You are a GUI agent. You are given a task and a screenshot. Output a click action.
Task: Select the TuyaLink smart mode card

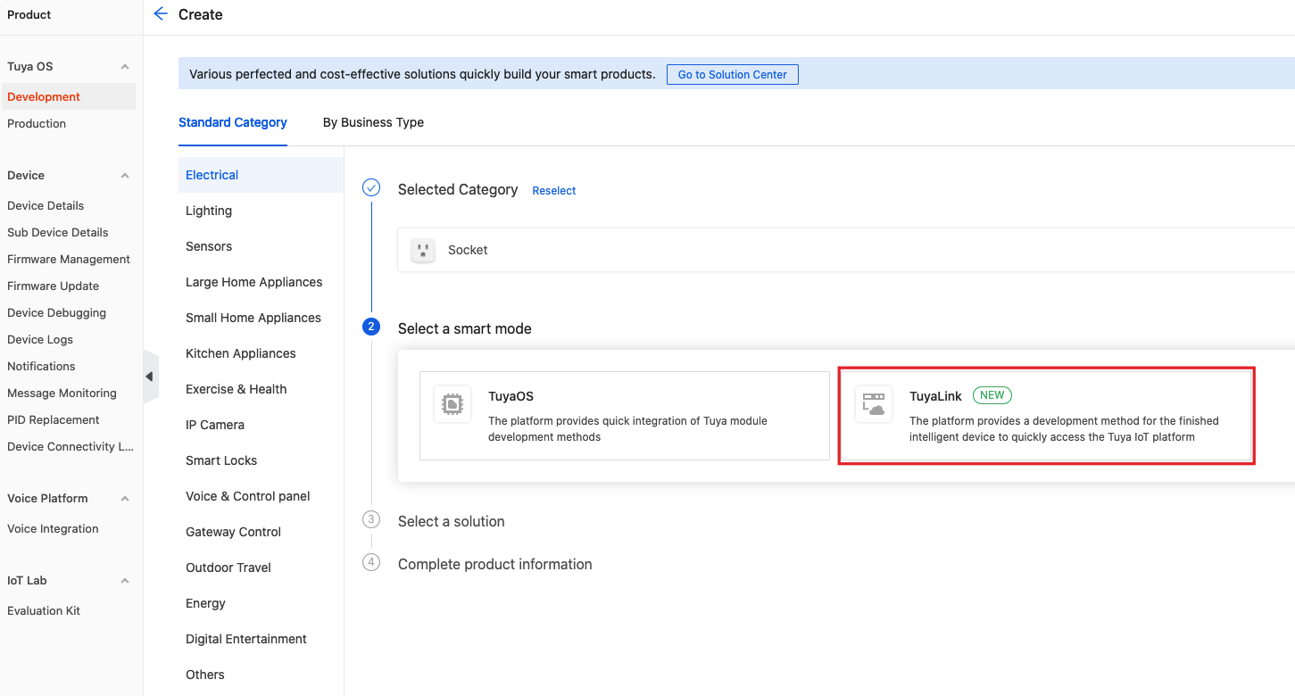(x=1046, y=416)
